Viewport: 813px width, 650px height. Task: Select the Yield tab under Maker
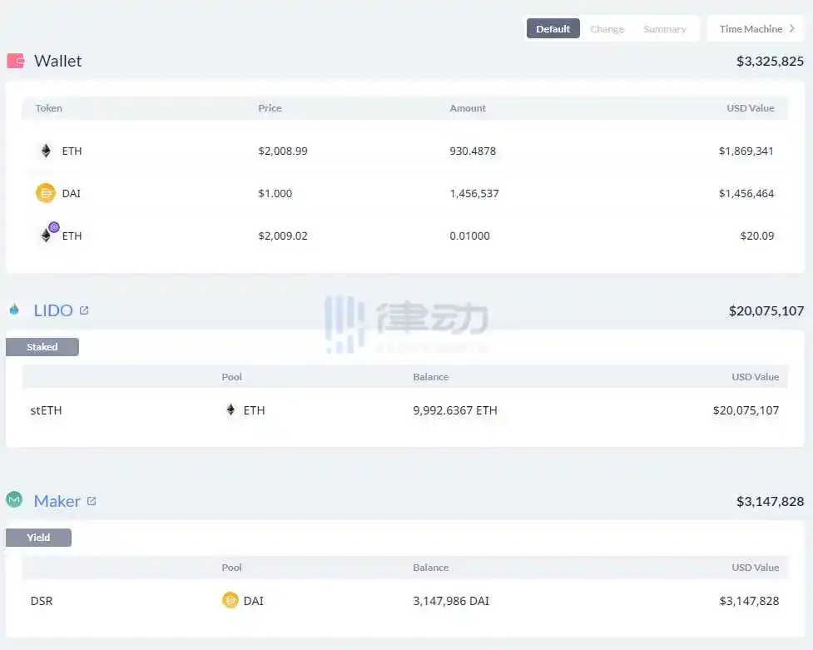click(x=38, y=538)
